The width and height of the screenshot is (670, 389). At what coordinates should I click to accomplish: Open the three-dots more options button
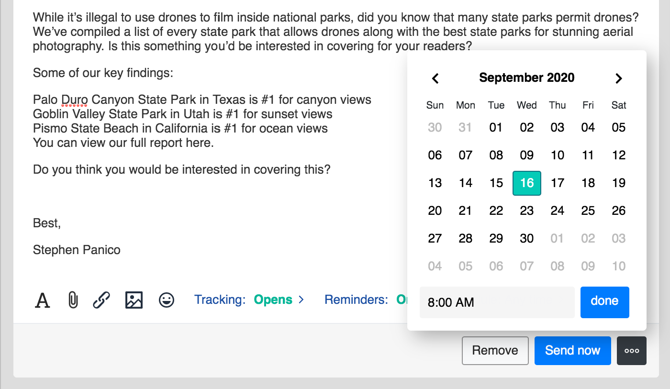(632, 351)
